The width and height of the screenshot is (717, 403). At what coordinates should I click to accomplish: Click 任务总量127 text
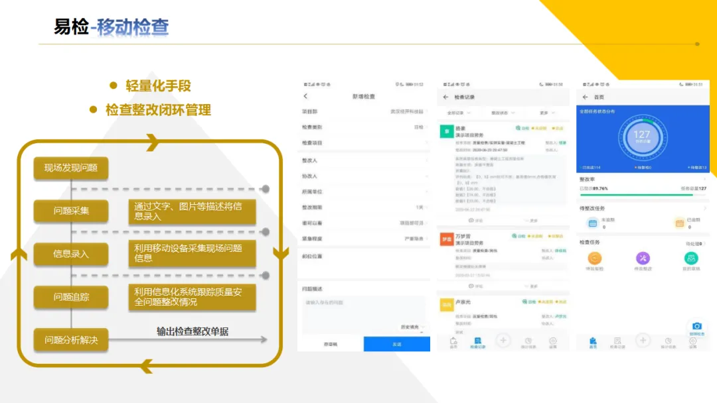(693, 188)
